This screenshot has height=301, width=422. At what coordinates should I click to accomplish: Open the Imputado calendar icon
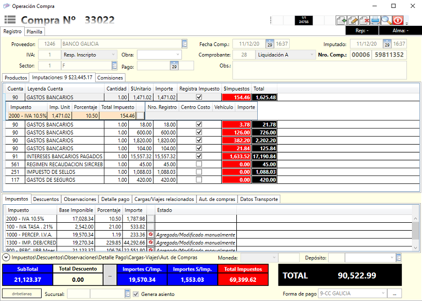coord(387,44)
